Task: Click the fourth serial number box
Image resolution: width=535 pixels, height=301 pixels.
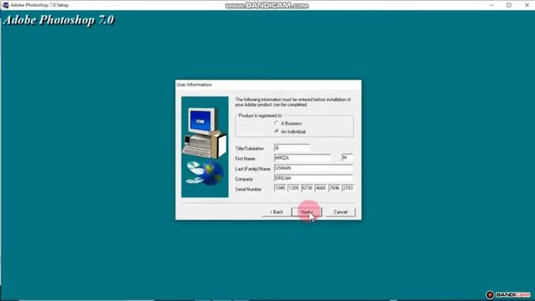Action: (x=321, y=188)
